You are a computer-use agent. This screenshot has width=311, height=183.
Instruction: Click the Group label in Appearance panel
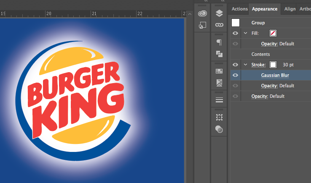pos(258,23)
